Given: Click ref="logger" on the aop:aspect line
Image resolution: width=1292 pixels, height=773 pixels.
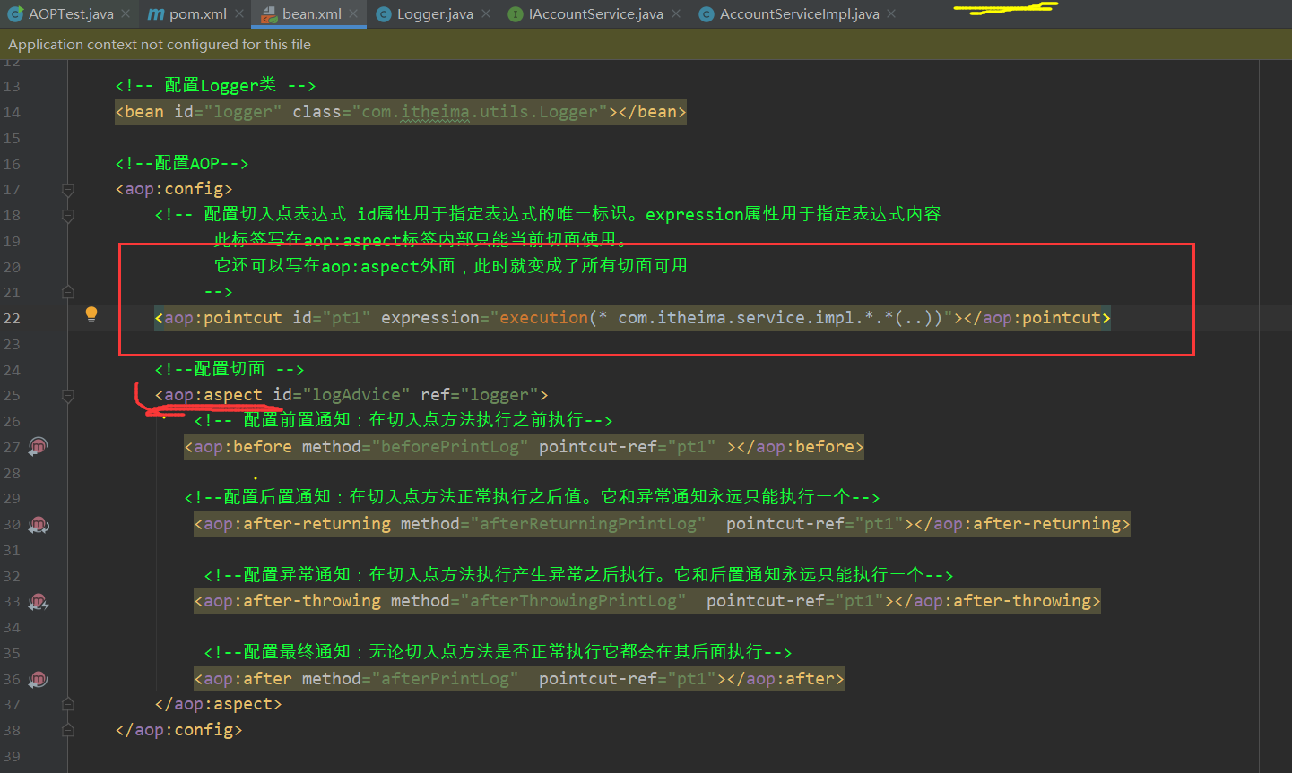Looking at the screenshot, I should [x=480, y=395].
